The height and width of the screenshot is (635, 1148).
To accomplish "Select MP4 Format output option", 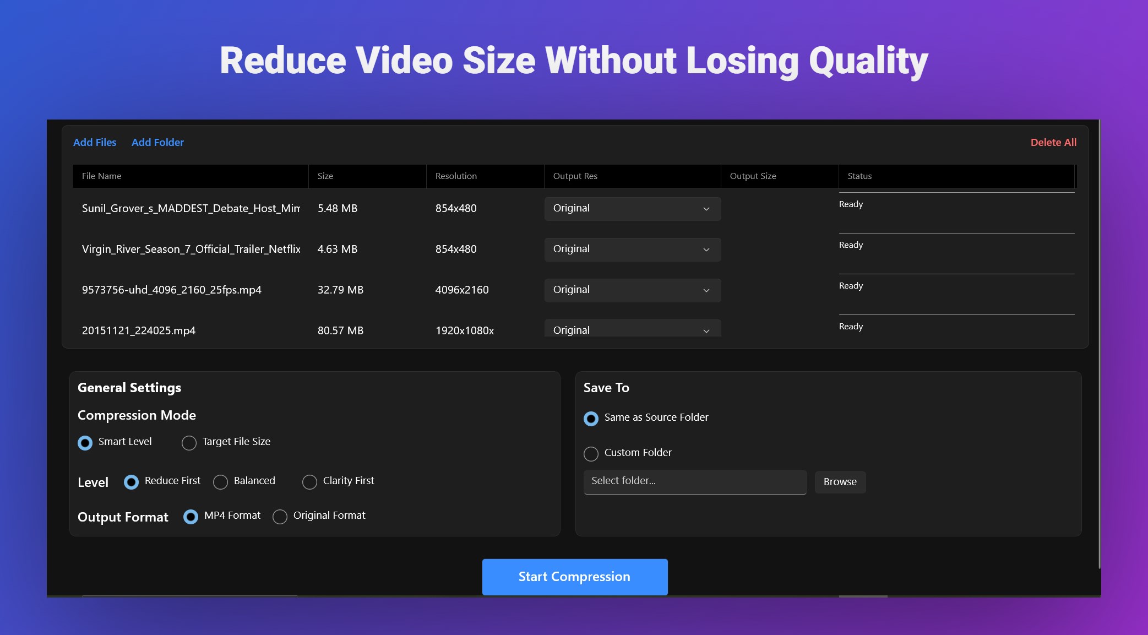I will click(x=191, y=517).
